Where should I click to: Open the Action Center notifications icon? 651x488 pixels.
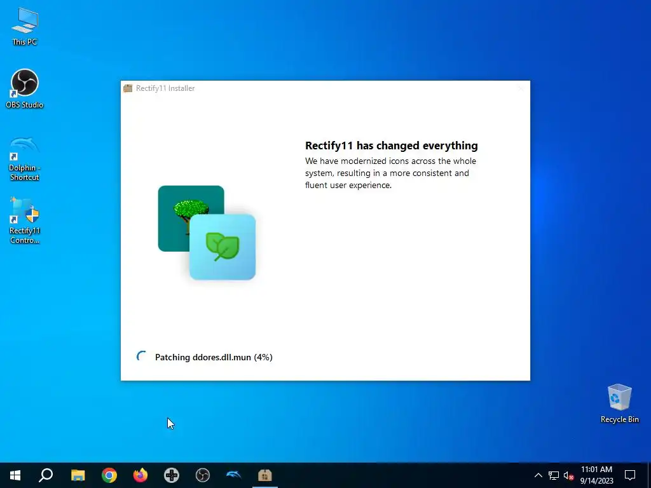click(630, 475)
